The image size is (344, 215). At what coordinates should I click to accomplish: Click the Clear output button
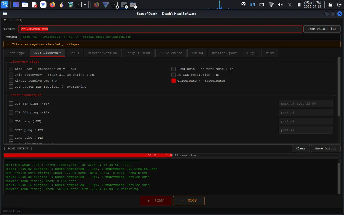point(301,148)
